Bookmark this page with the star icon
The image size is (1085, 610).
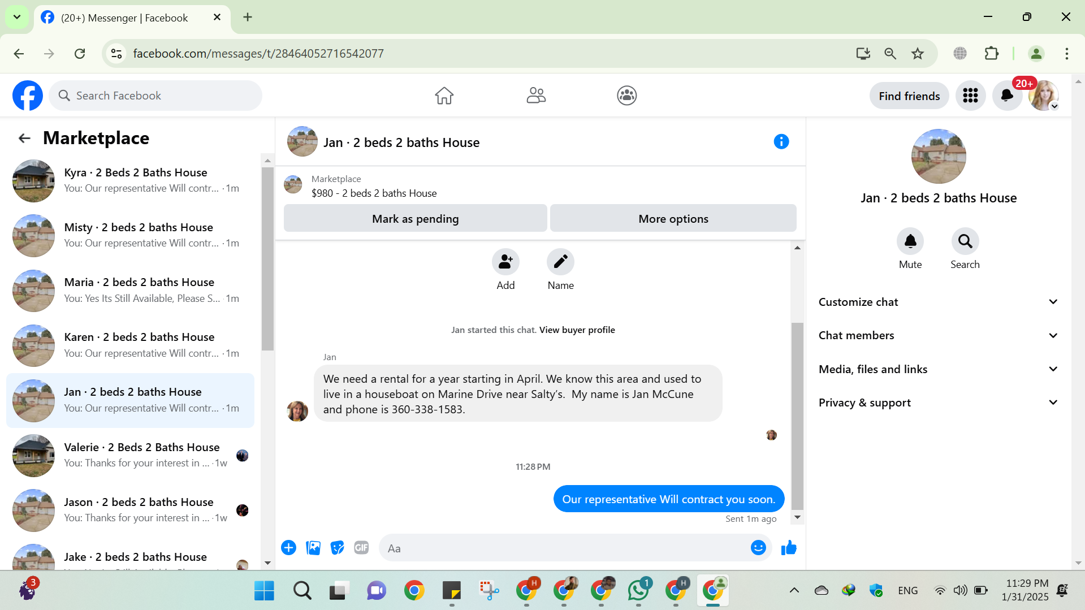coord(918,54)
